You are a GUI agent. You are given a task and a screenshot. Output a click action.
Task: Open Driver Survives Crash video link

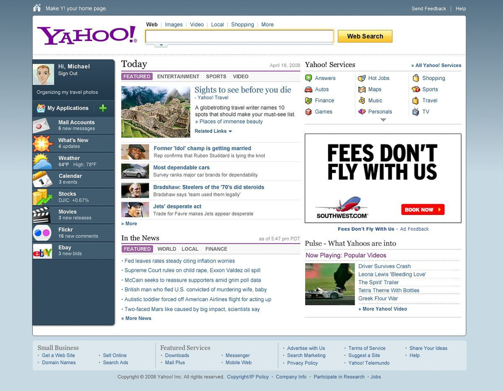(x=384, y=266)
